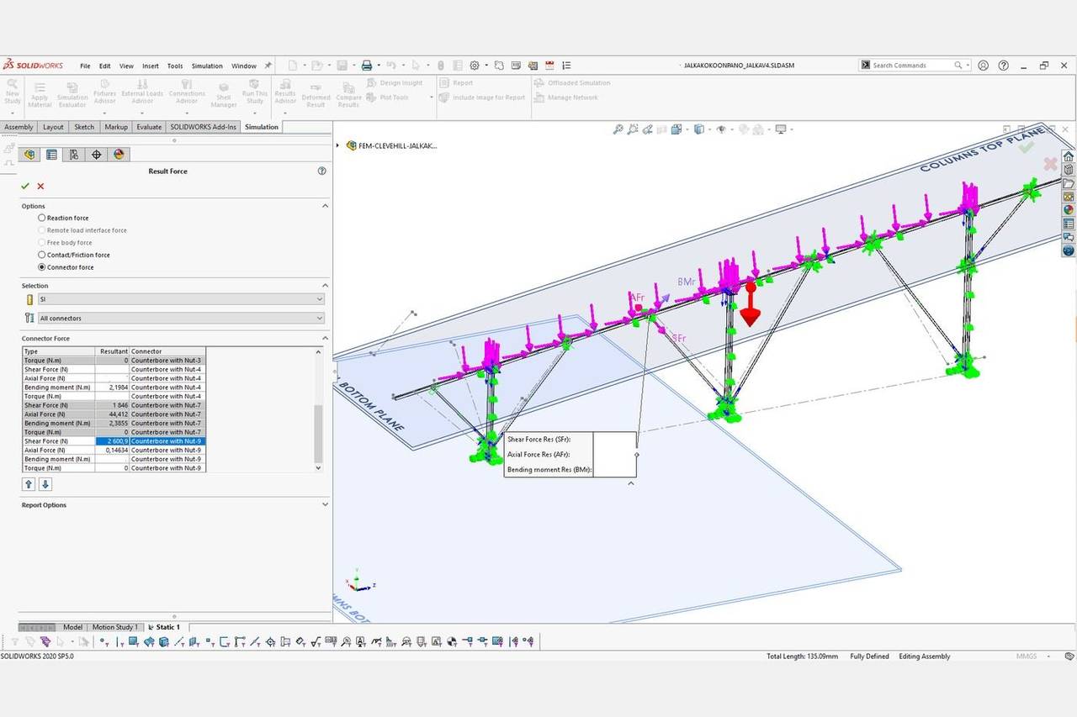This screenshot has width=1077, height=717.
Task: Select the Contact/Friction force option
Action: (42, 255)
